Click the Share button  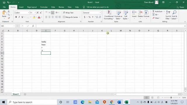tap(180, 7)
